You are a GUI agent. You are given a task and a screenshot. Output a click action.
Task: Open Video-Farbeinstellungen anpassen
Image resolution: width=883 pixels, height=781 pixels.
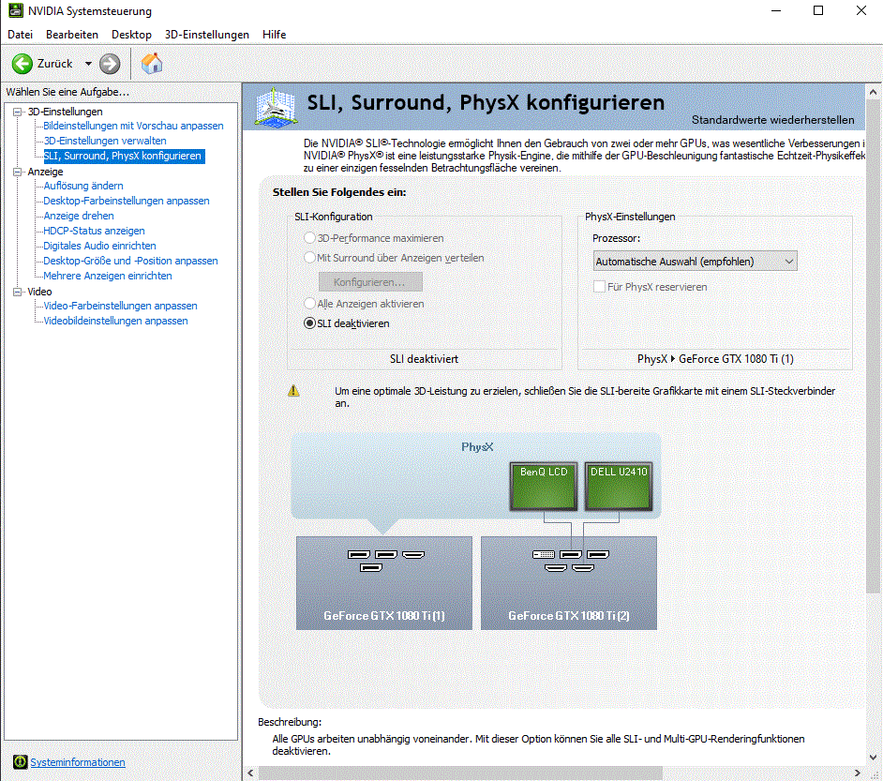(121, 306)
